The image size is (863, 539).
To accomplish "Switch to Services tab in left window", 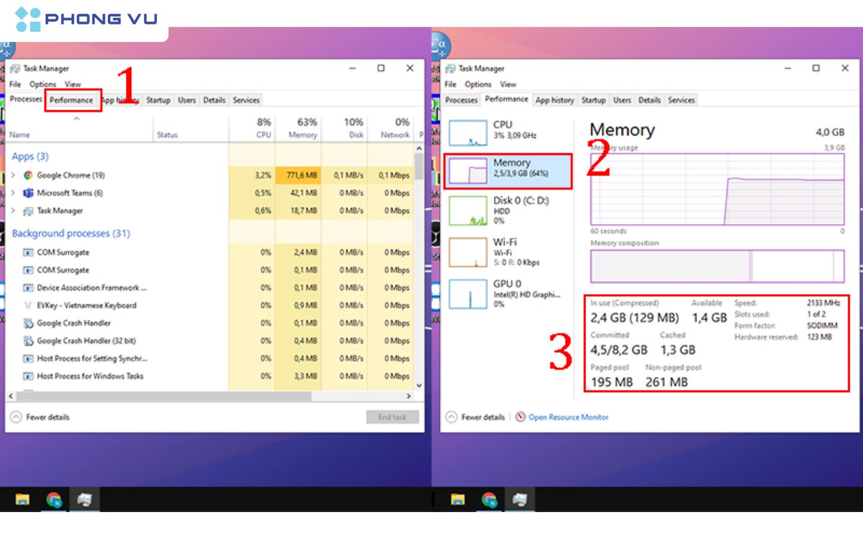I will click(246, 100).
